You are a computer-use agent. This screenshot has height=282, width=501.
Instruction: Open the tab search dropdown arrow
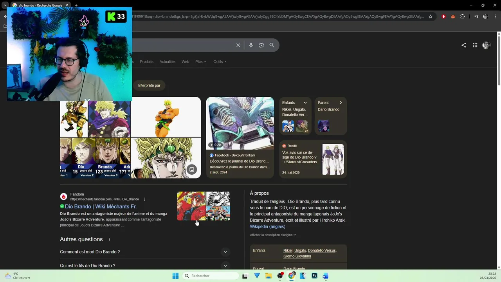[5, 5]
